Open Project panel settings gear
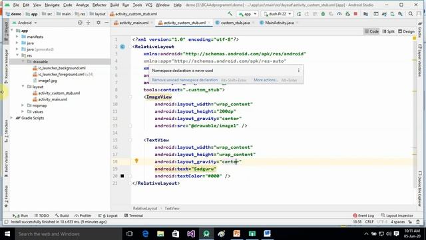The height and width of the screenshot is (240, 426). 99,23
